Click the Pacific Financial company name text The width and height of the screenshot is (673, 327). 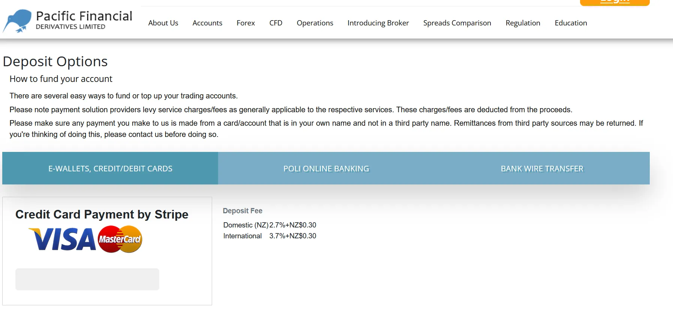(84, 16)
